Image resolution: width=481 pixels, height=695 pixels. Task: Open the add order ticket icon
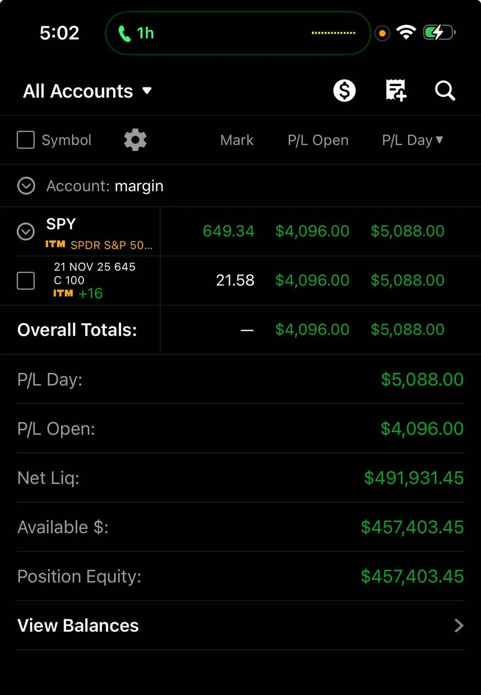[396, 91]
